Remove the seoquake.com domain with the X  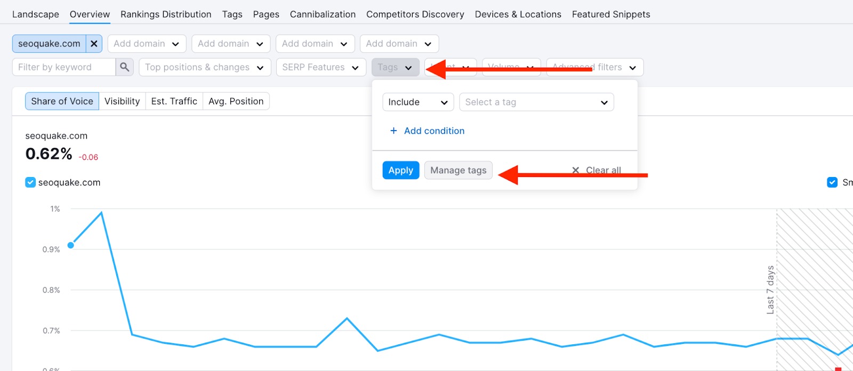[x=94, y=44]
